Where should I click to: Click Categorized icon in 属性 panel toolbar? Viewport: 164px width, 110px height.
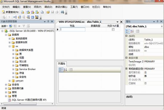128,31
